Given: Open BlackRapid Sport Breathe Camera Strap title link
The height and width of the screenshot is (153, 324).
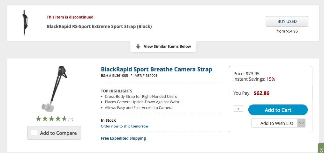Looking at the screenshot, I should pos(156,69).
